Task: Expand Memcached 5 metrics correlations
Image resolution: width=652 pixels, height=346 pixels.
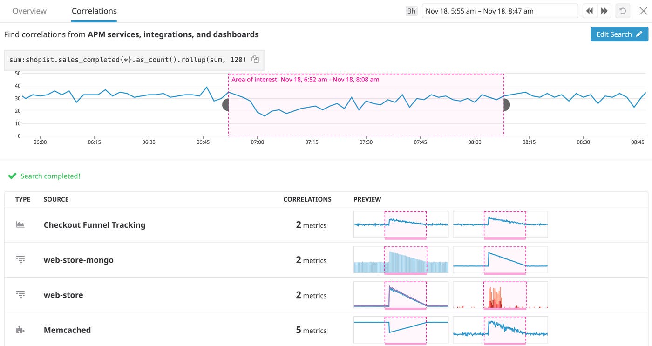Action: [311, 330]
